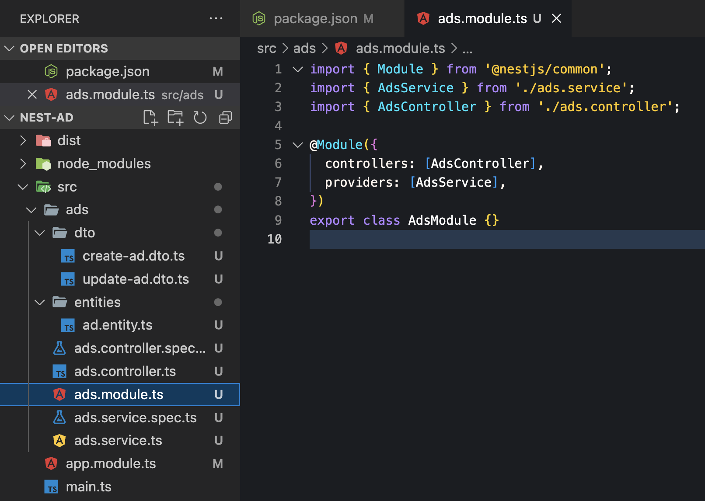Click the flask test icon for ads.controller.spec
The image size is (705, 501).
[x=59, y=348]
